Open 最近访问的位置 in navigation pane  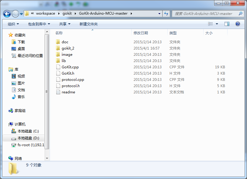tap(30, 56)
